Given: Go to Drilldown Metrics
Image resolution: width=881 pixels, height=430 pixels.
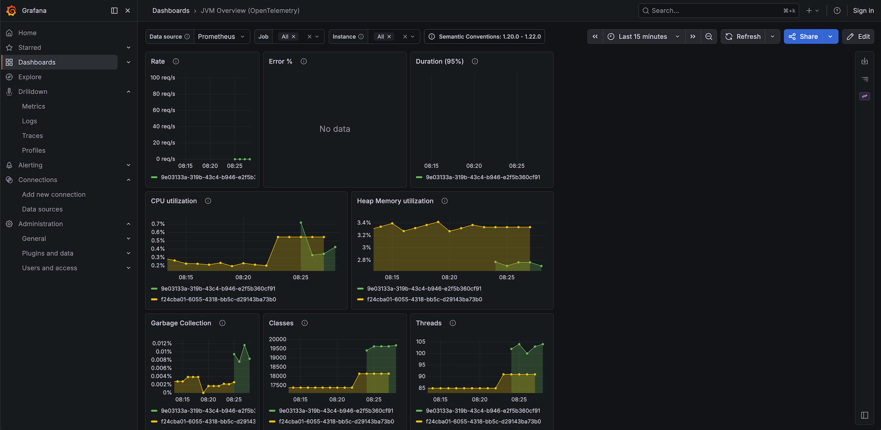Looking at the screenshot, I should 34,106.
